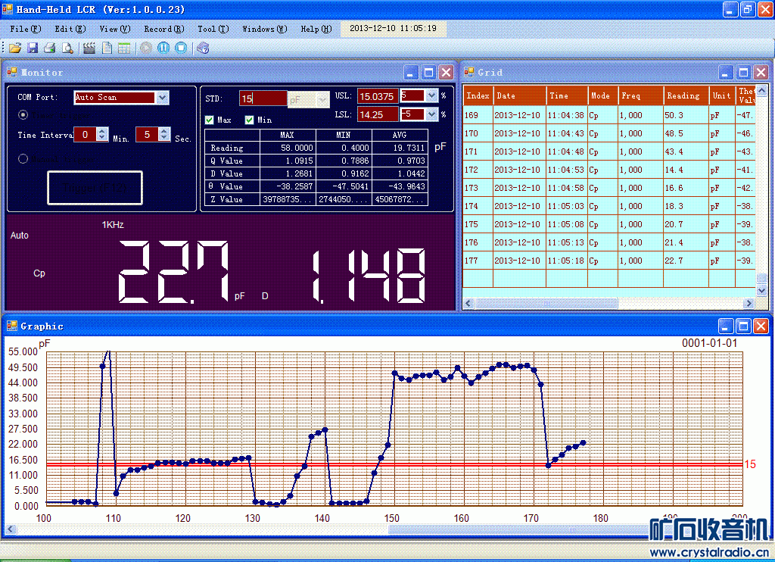Click the document page icon in toolbar
This screenshot has width=775, height=562.
point(107,48)
